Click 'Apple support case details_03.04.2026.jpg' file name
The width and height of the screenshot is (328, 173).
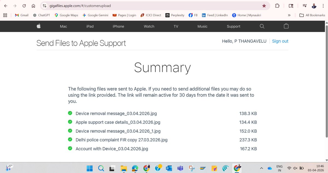click(x=118, y=122)
